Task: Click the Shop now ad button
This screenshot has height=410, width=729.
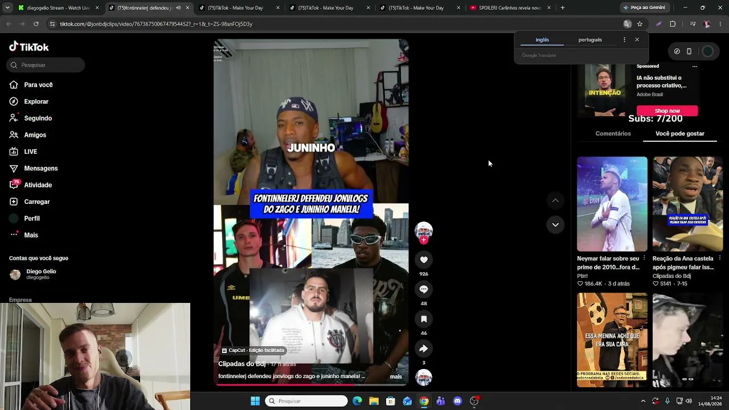Action: [x=667, y=110]
